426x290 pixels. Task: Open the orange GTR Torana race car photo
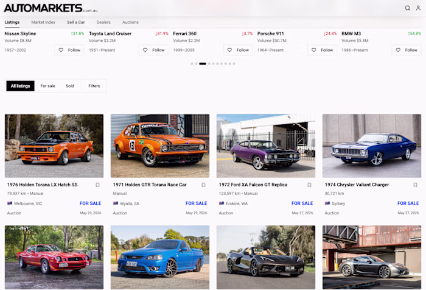(160, 146)
